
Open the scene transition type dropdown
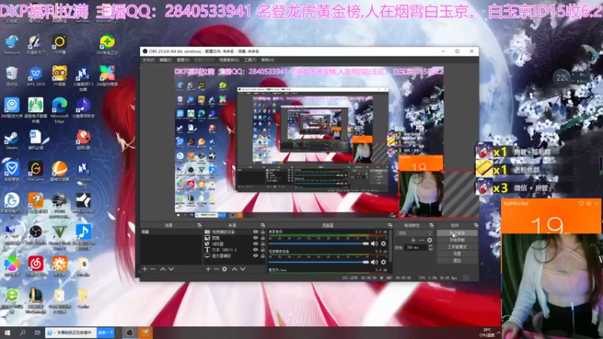click(x=415, y=233)
